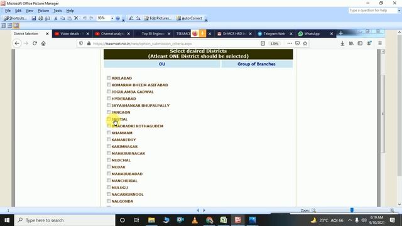Check the KOMARAM BHEEM ASIFABAD checkbox
Viewport: 402px width, 226px height.
109,85
